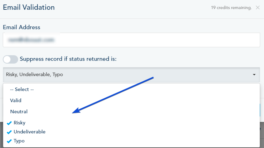264x148 pixels.
Task: Select Valid from the status list
Action: 16,100
